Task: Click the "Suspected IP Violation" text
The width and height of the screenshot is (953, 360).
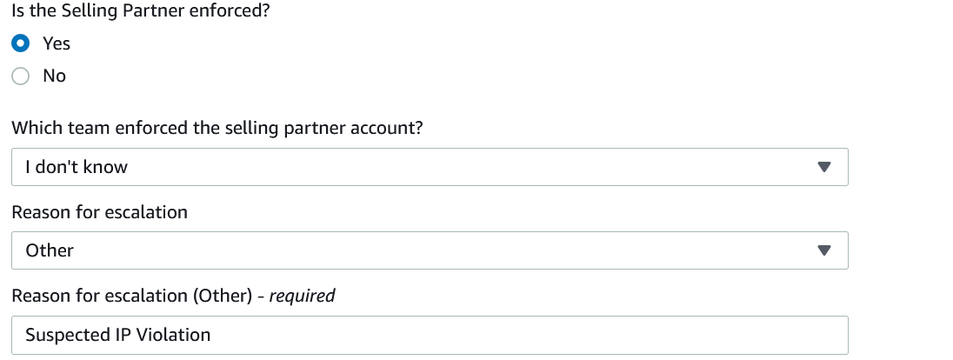Action: click(x=117, y=335)
